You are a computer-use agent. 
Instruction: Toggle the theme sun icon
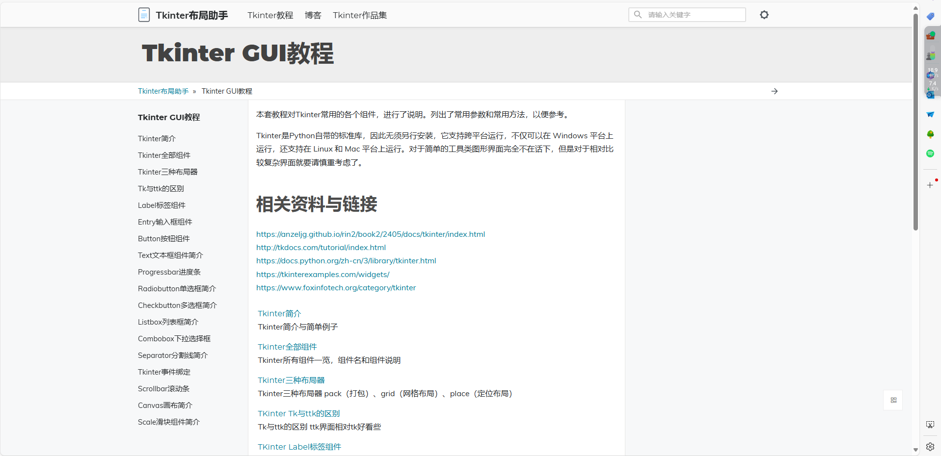pyautogui.click(x=764, y=15)
